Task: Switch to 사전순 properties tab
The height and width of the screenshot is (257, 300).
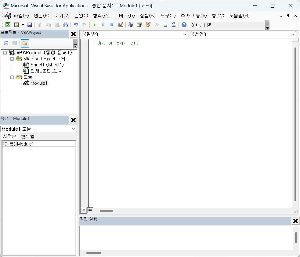Action: pos(9,136)
